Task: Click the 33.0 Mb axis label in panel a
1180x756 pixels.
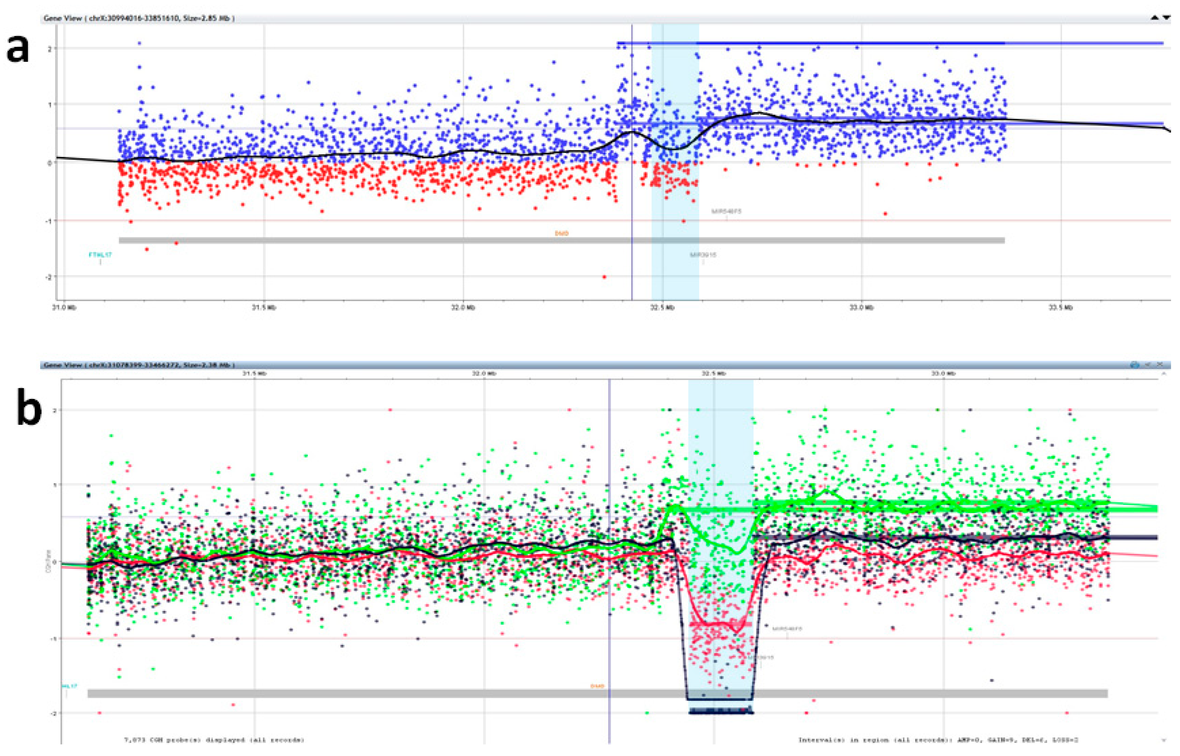Action: point(862,308)
